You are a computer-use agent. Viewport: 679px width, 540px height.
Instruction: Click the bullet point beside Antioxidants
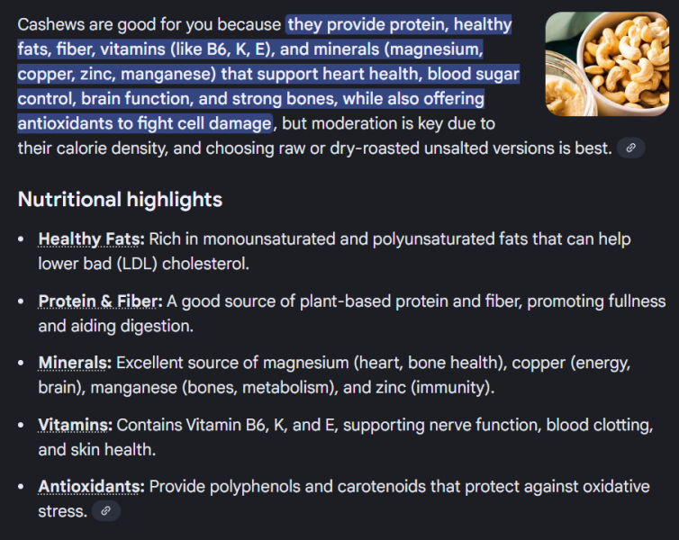tap(23, 487)
